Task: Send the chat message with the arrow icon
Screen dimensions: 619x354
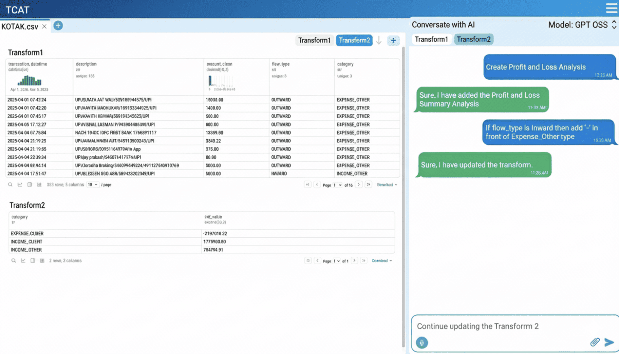Action: pos(609,342)
